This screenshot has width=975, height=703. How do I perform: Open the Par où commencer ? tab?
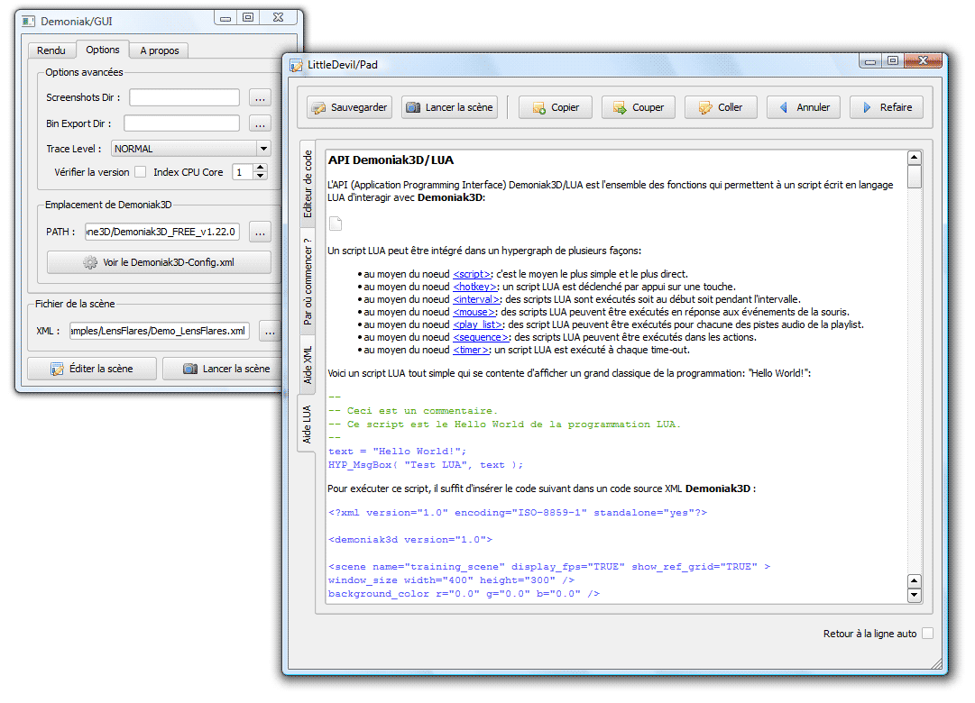pyautogui.click(x=308, y=280)
